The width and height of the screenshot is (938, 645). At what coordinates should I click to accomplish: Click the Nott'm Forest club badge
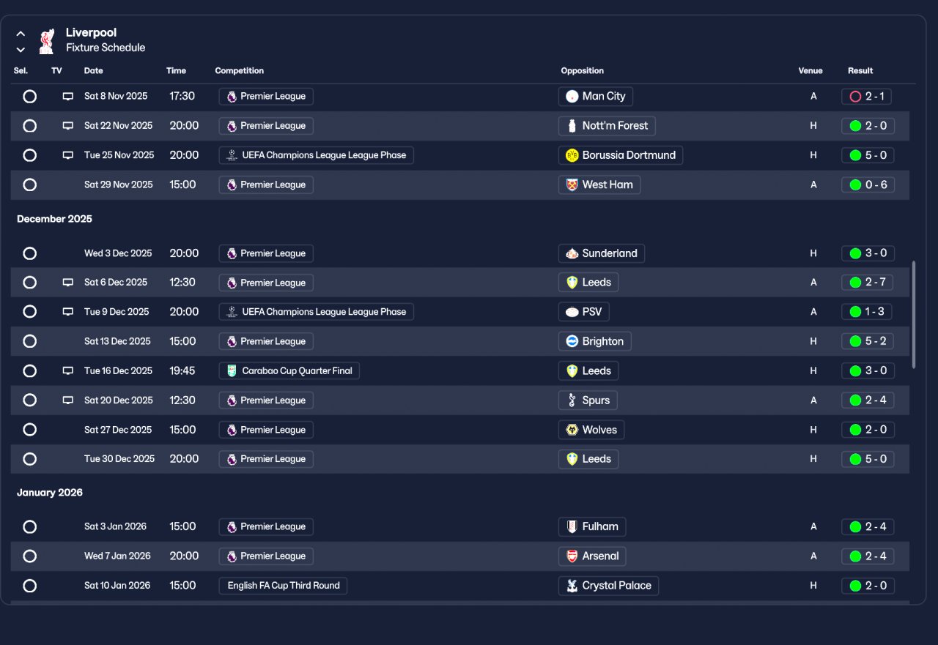pos(572,126)
